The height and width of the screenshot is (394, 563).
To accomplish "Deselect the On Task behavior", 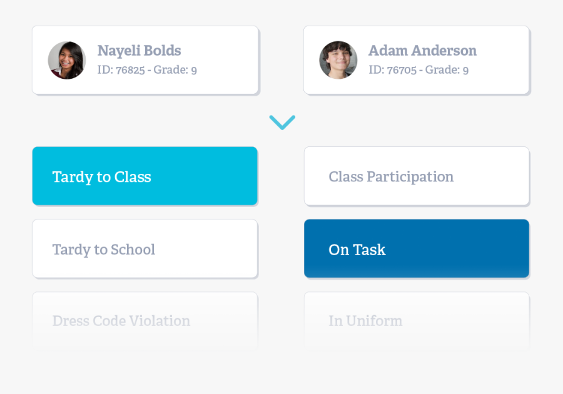I will 417,249.
